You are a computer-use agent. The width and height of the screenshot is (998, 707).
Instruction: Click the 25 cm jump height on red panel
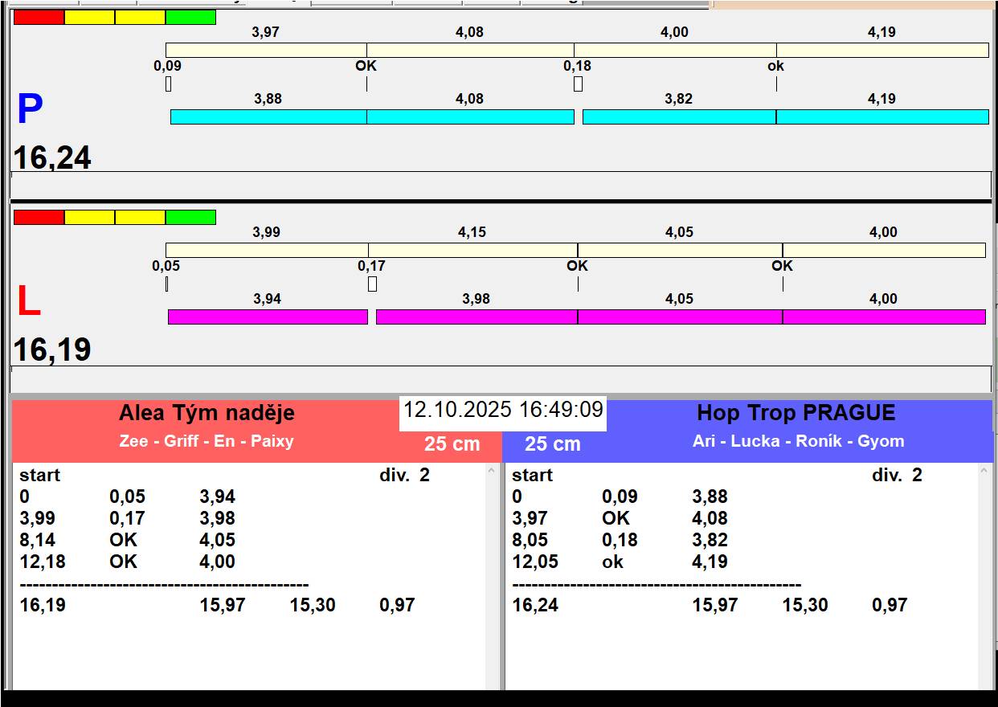pyautogui.click(x=452, y=444)
